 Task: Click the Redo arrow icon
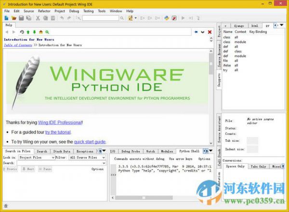tap(69, 18)
